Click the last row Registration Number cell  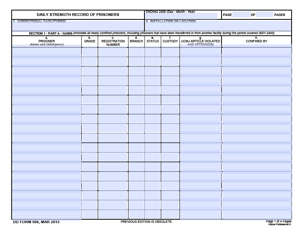113,214
